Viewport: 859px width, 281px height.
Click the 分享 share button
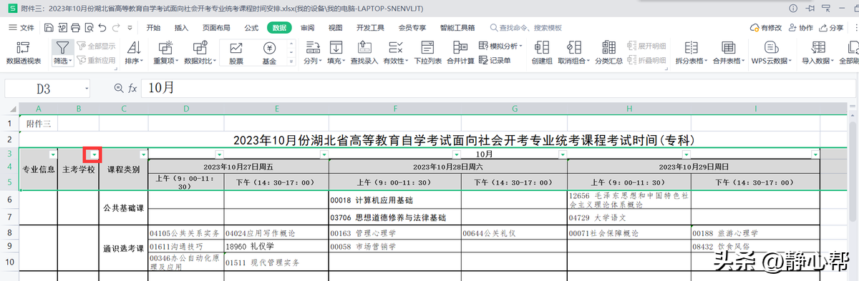(x=831, y=28)
